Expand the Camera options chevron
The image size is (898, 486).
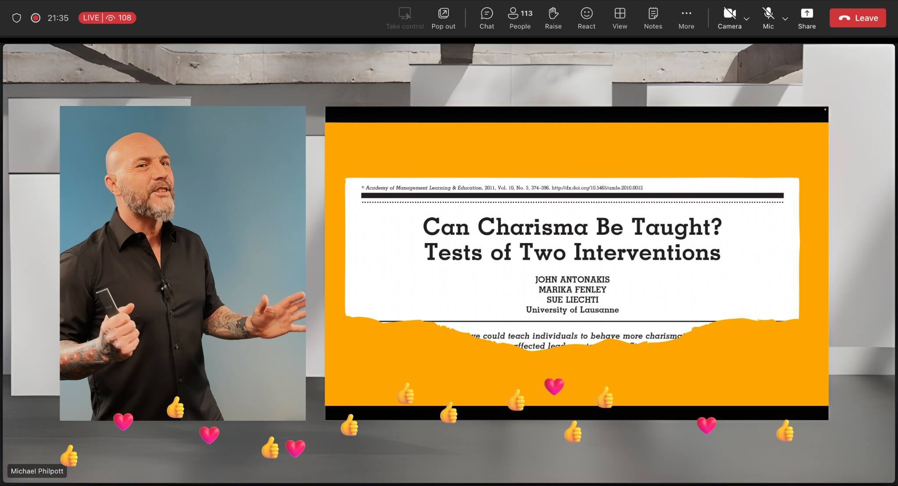(x=747, y=19)
